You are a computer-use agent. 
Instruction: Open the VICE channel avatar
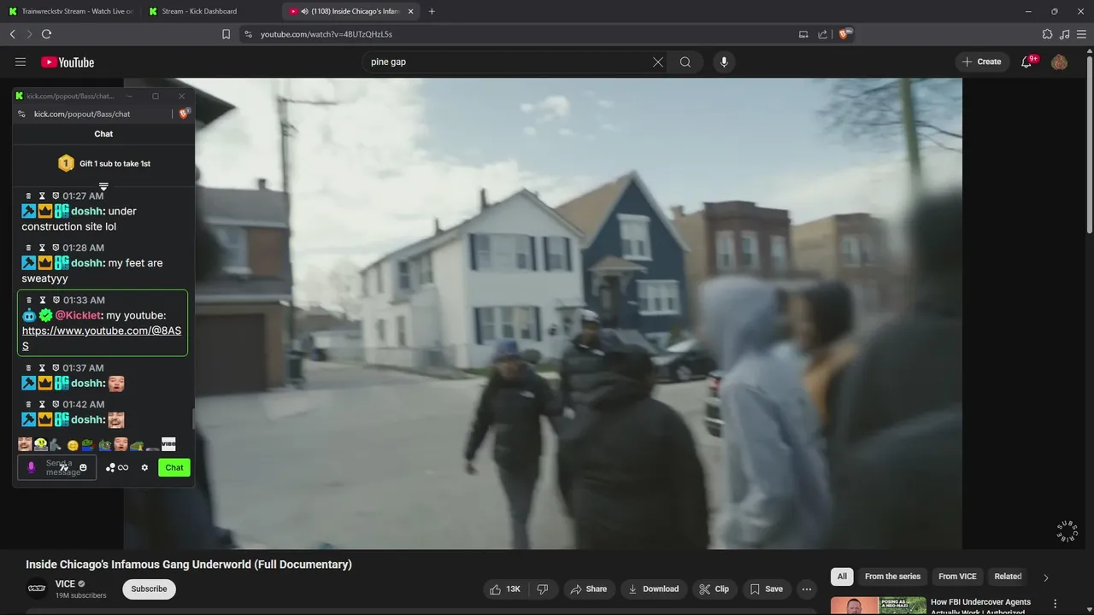(37, 588)
